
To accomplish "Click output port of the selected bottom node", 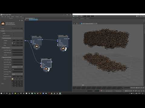I will 52,62.
